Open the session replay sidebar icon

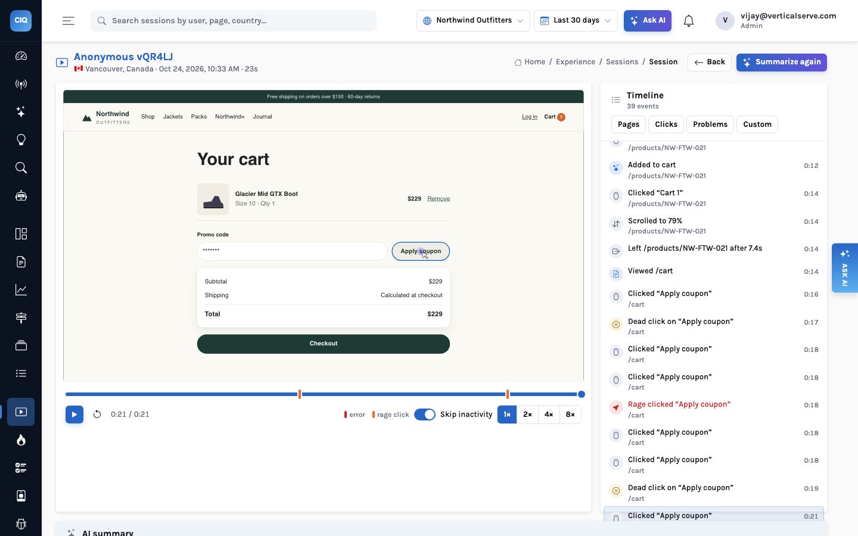click(21, 412)
